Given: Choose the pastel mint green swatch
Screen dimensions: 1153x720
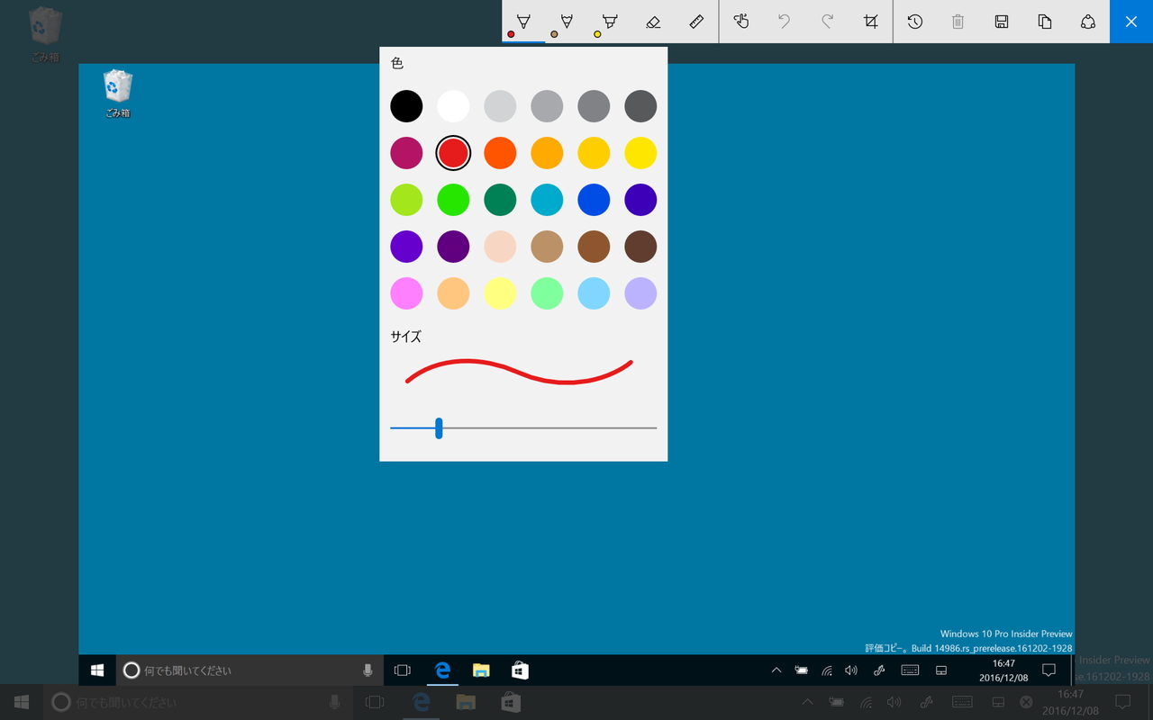Looking at the screenshot, I should click(x=547, y=293).
